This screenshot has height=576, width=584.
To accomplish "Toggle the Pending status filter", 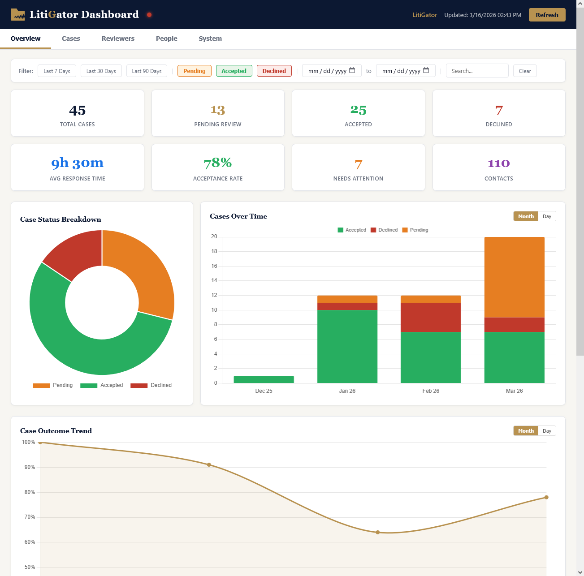I will tap(194, 71).
